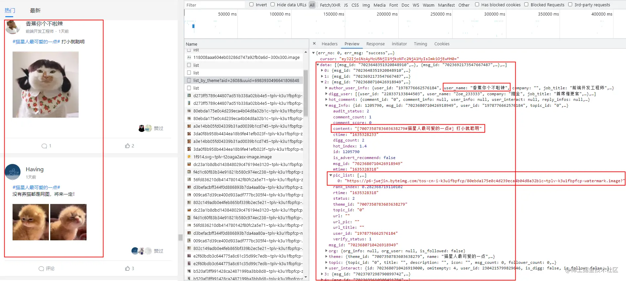This screenshot has height=281, width=626.
Task: Toggle the Invert filter checkbox
Action: [x=251, y=5]
